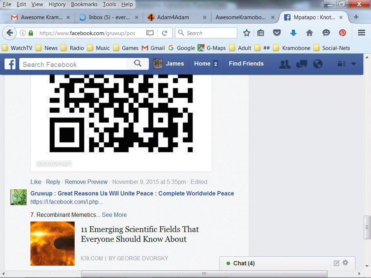Viewport: 371px width, 278px height.
Task: Click the Facebook logo icon
Action: pos(10,64)
